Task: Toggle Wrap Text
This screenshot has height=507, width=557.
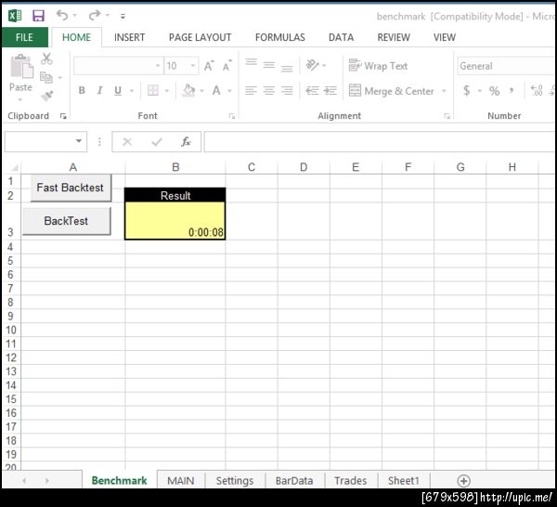Action: click(x=379, y=66)
